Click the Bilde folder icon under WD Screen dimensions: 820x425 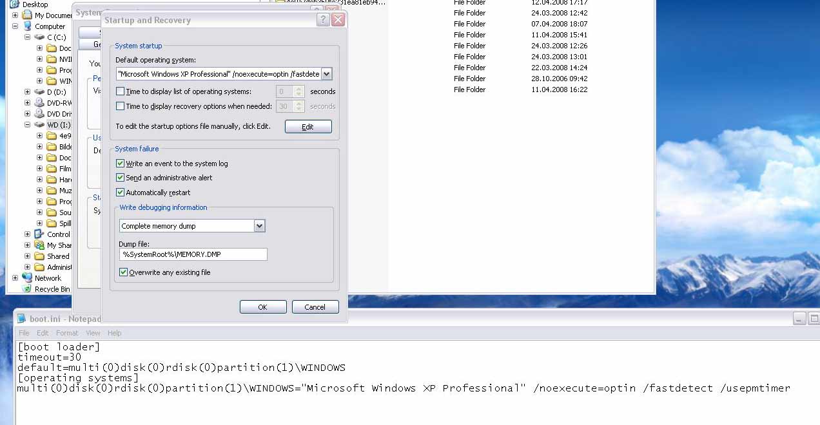pyautogui.click(x=52, y=147)
